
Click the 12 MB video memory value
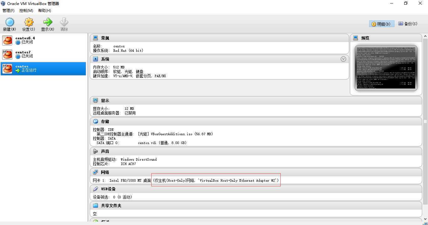coord(129,109)
